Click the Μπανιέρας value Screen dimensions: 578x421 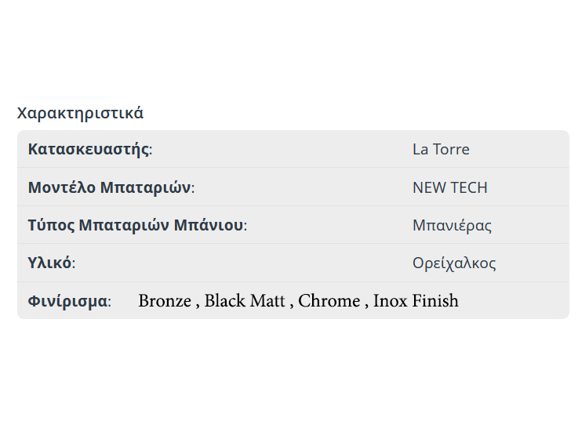pos(452,226)
